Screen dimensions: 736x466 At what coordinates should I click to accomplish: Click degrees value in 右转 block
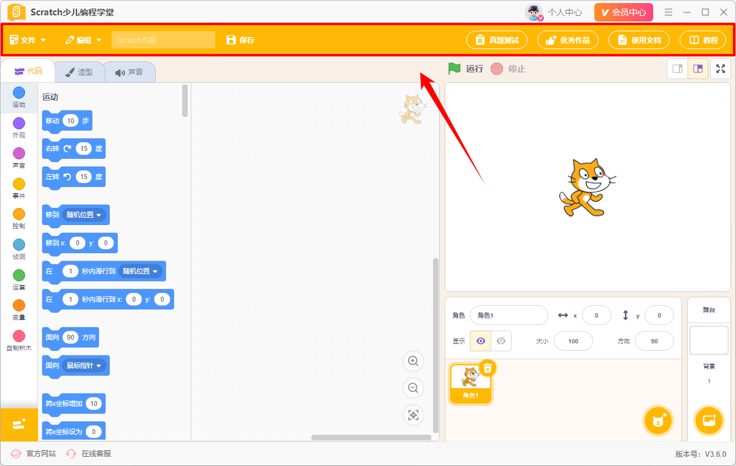(83, 148)
